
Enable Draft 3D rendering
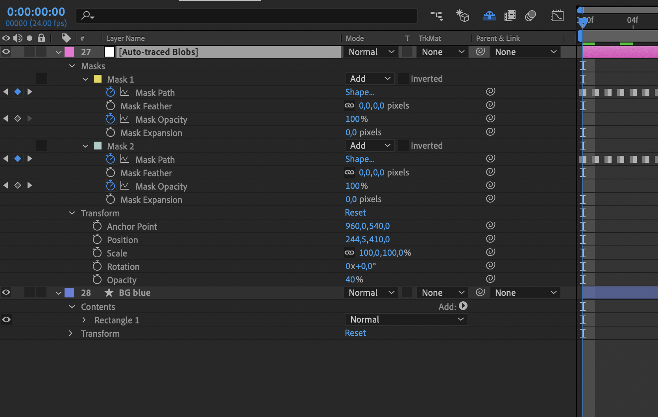[x=462, y=16]
